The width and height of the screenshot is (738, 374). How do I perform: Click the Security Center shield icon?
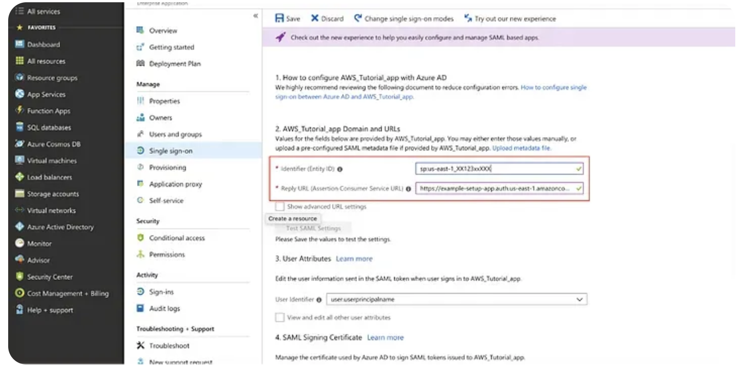click(20, 276)
